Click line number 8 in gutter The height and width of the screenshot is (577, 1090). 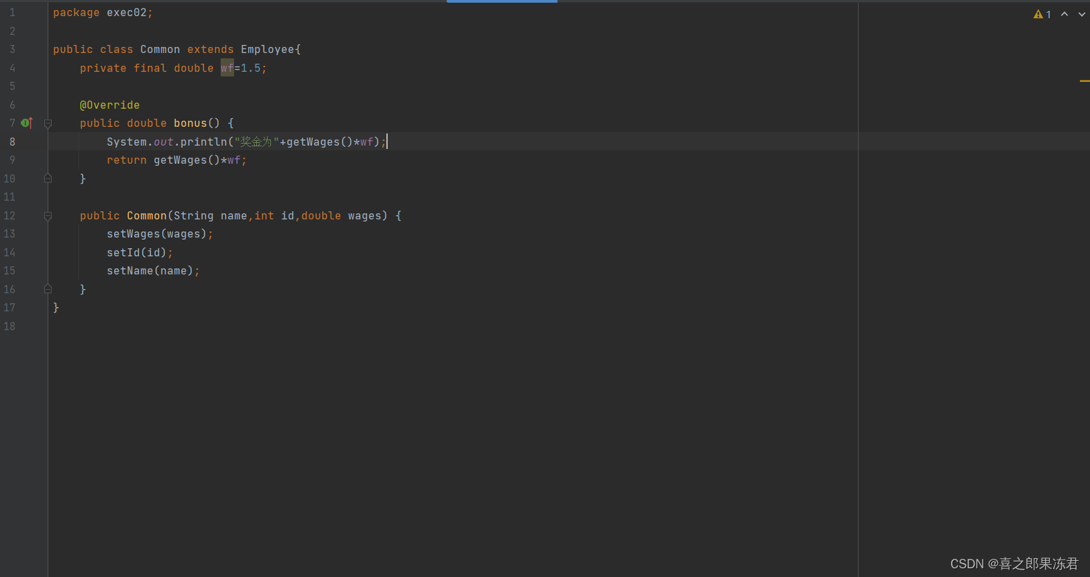point(12,142)
